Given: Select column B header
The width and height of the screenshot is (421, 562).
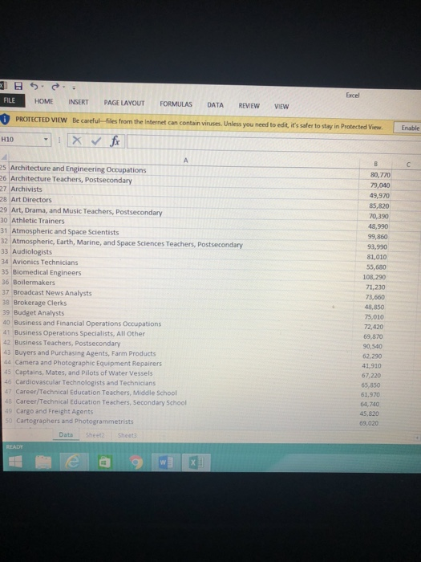Looking at the screenshot, I should click(375, 164).
